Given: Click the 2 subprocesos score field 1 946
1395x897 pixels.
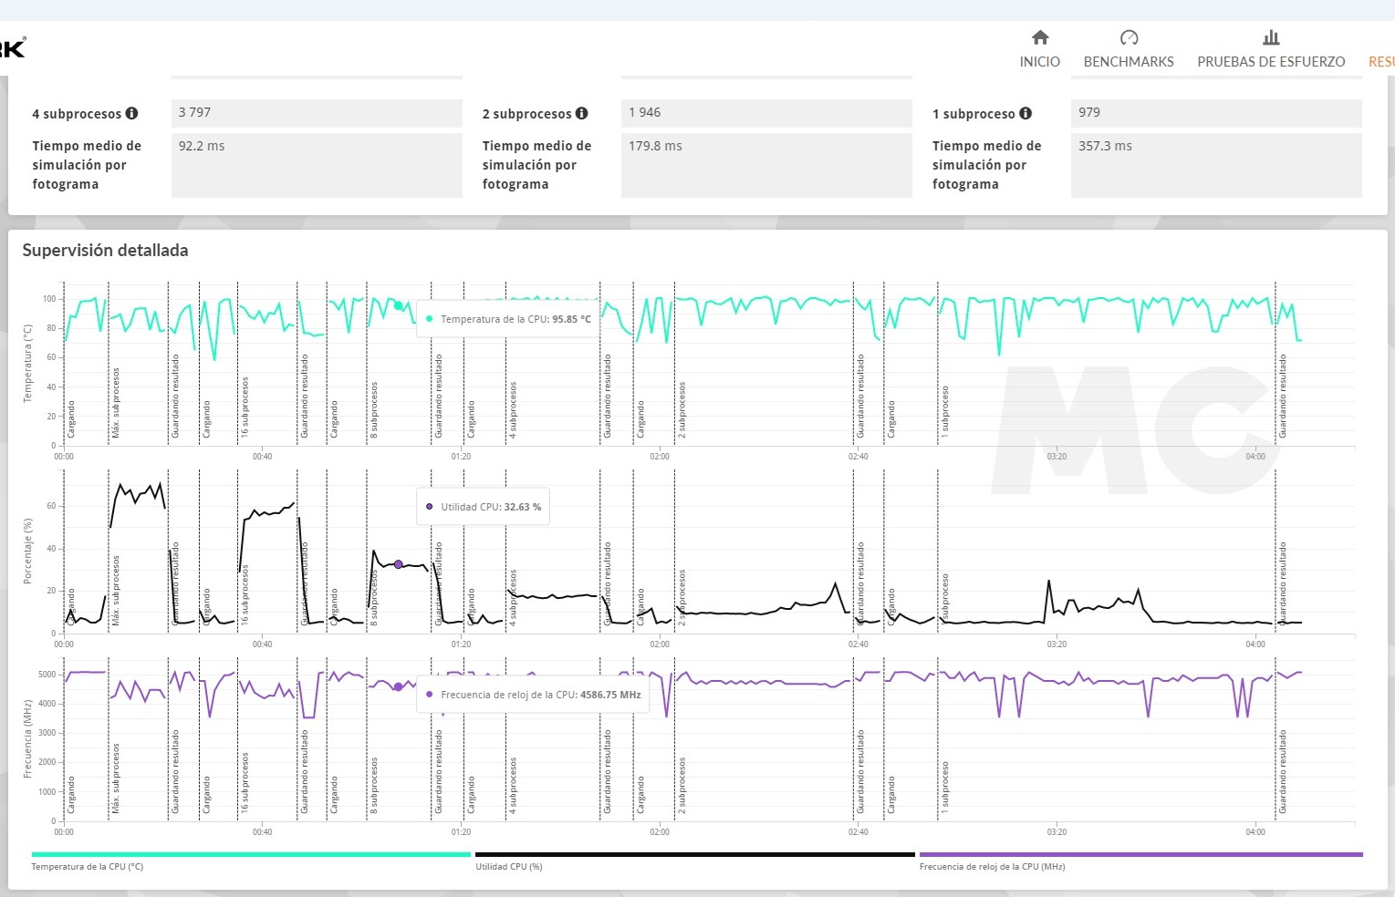Looking at the screenshot, I should coord(766,113).
